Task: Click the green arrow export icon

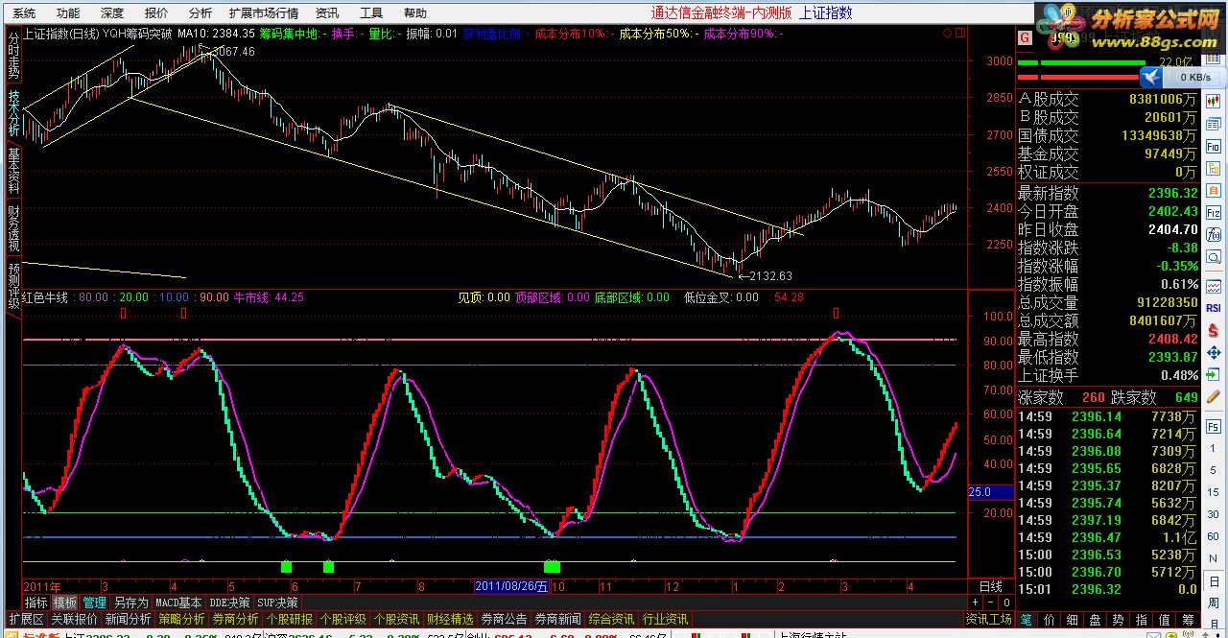Action: [x=1213, y=374]
